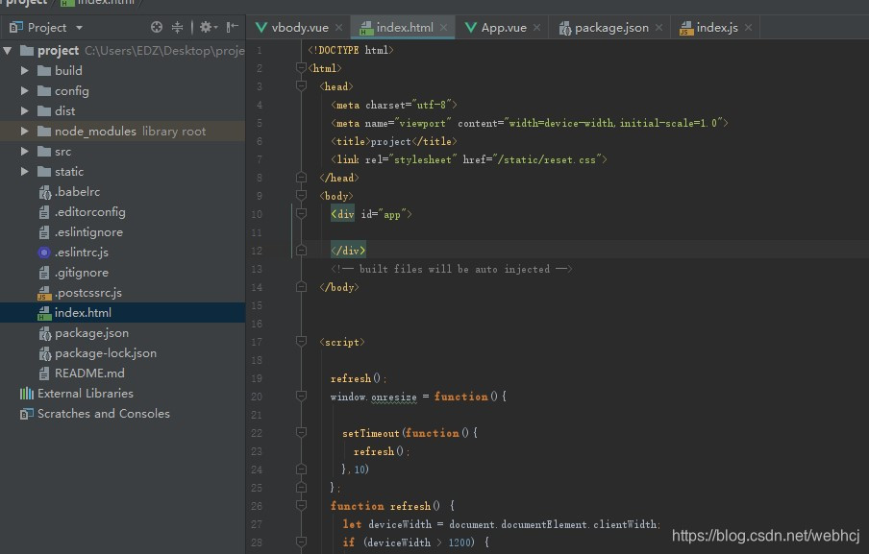The height and width of the screenshot is (554, 869).
Task: Select the dist folder icon
Action: coord(44,111)
